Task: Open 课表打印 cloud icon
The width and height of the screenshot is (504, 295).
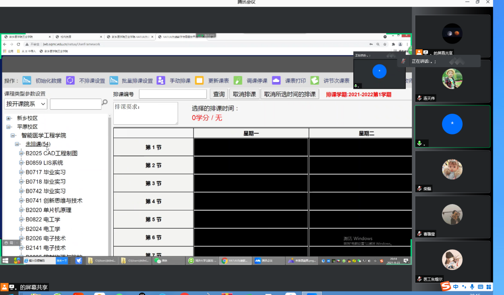Action: tap(276, 81)
